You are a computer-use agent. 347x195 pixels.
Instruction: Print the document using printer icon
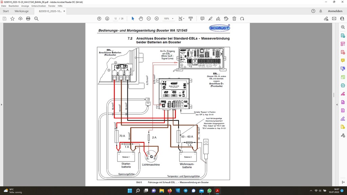point(28,19)
